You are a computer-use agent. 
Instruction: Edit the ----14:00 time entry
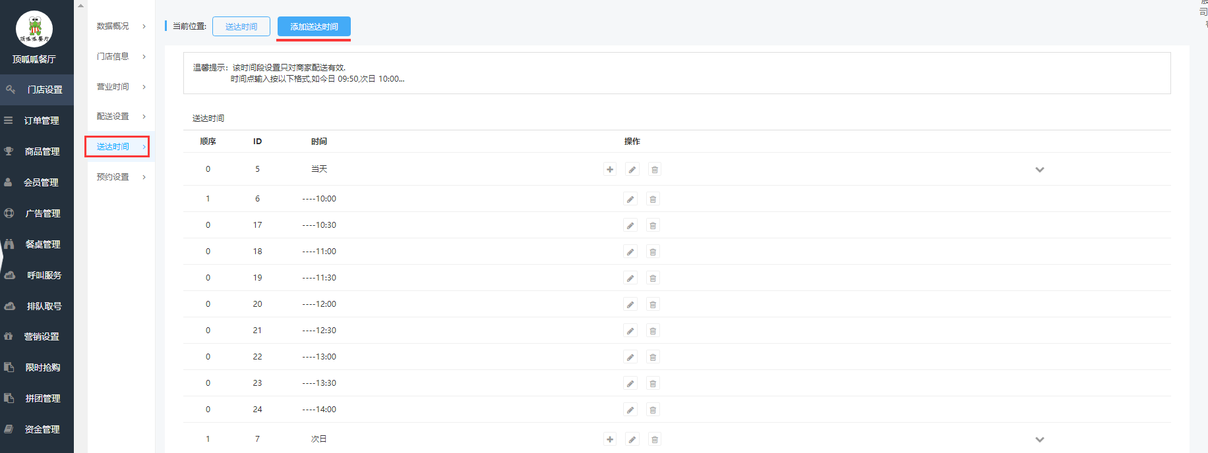630,410
